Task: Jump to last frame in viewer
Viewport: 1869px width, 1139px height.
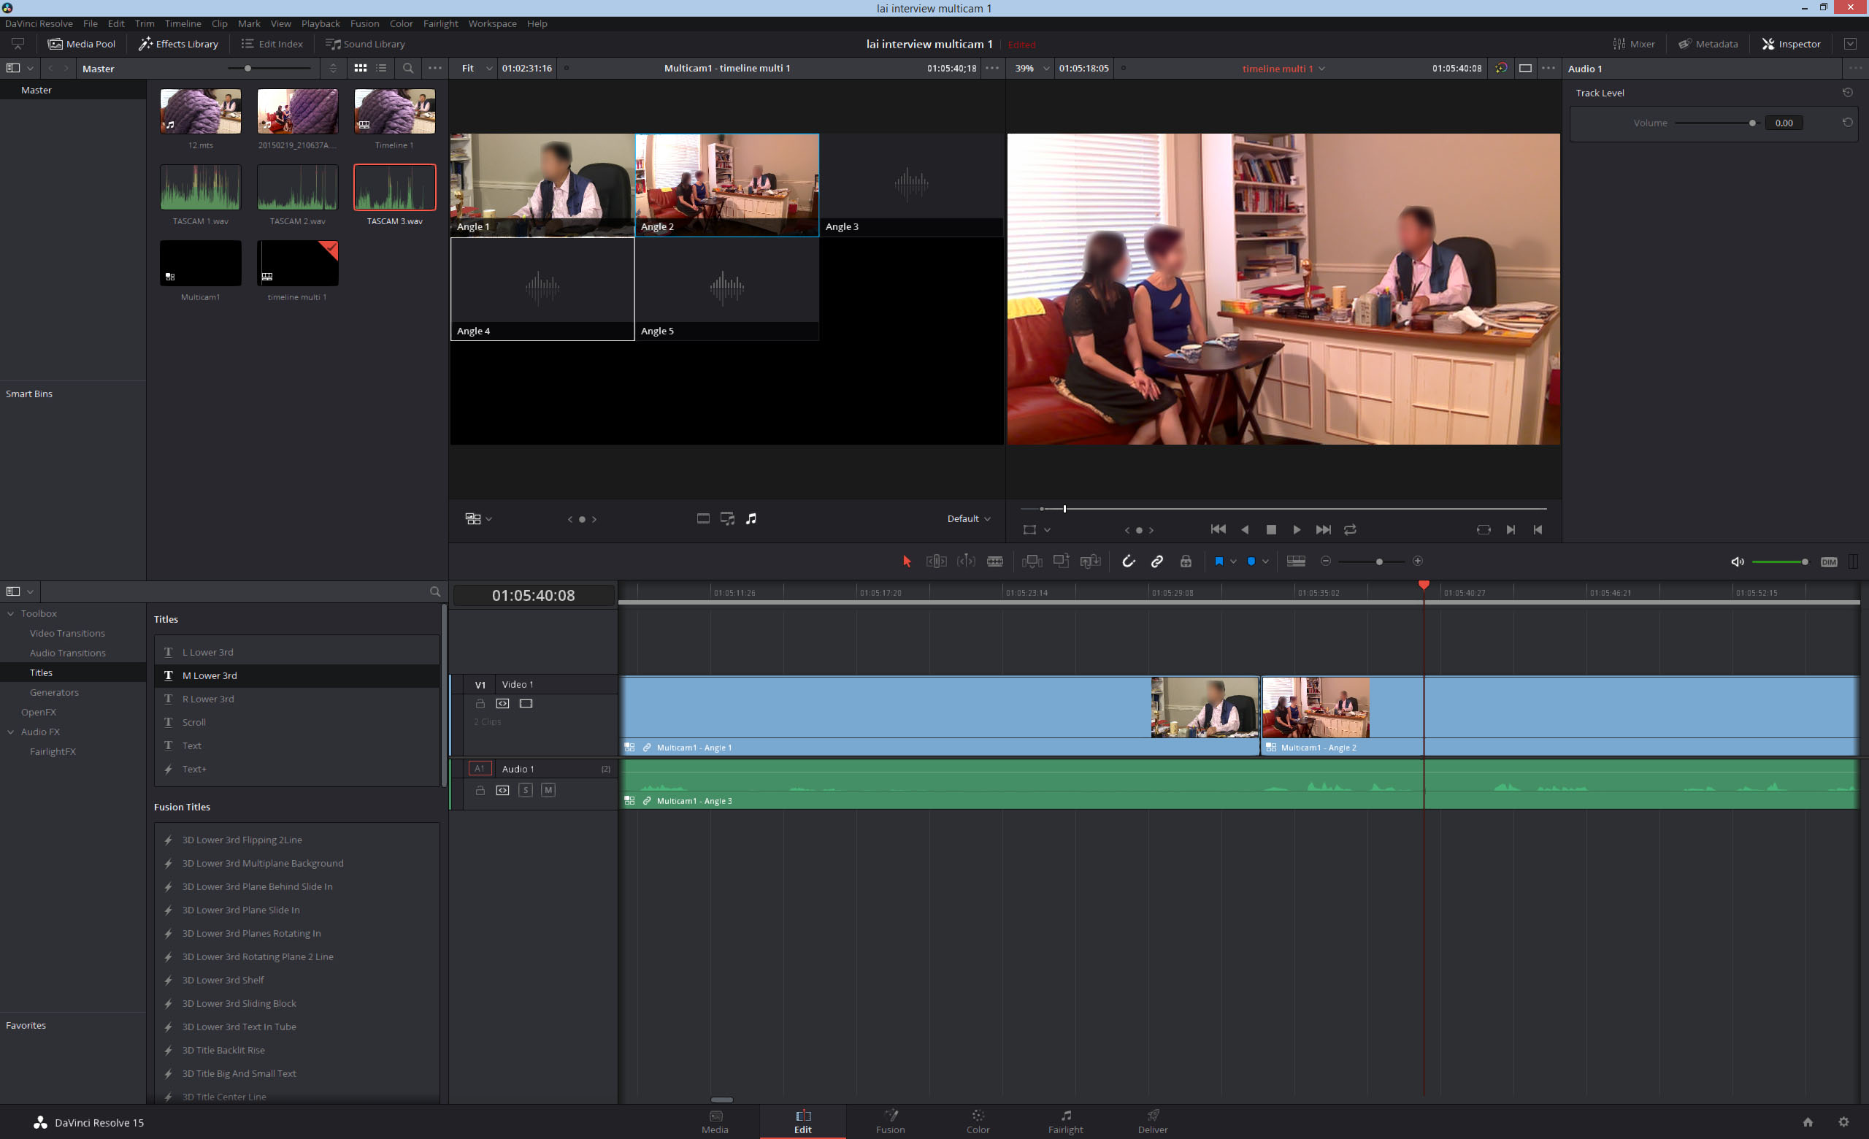Action: pyautogui.click(x=1324, y=529)
